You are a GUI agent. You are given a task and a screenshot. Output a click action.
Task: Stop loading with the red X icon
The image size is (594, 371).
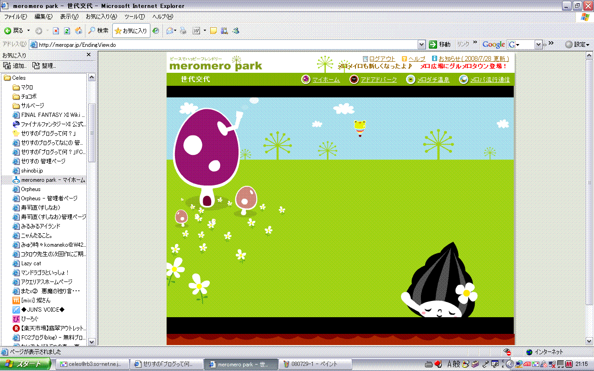[56, 31]
